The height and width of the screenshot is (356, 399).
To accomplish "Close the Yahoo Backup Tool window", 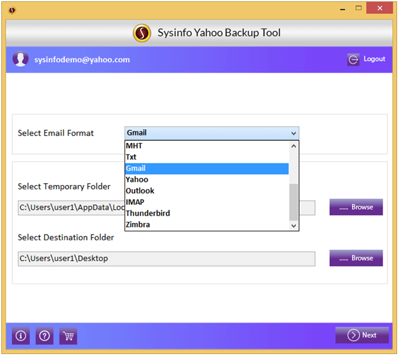I will tap(380, 8).
